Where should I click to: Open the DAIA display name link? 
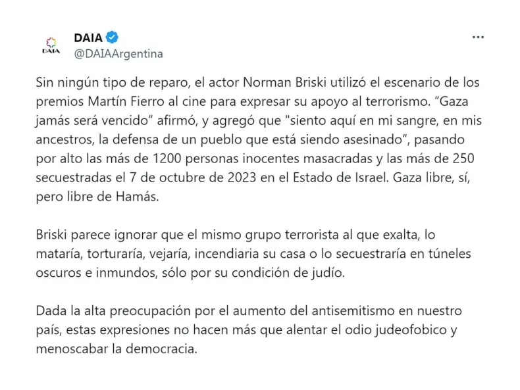pyautogui.click(x=88, y=37)
